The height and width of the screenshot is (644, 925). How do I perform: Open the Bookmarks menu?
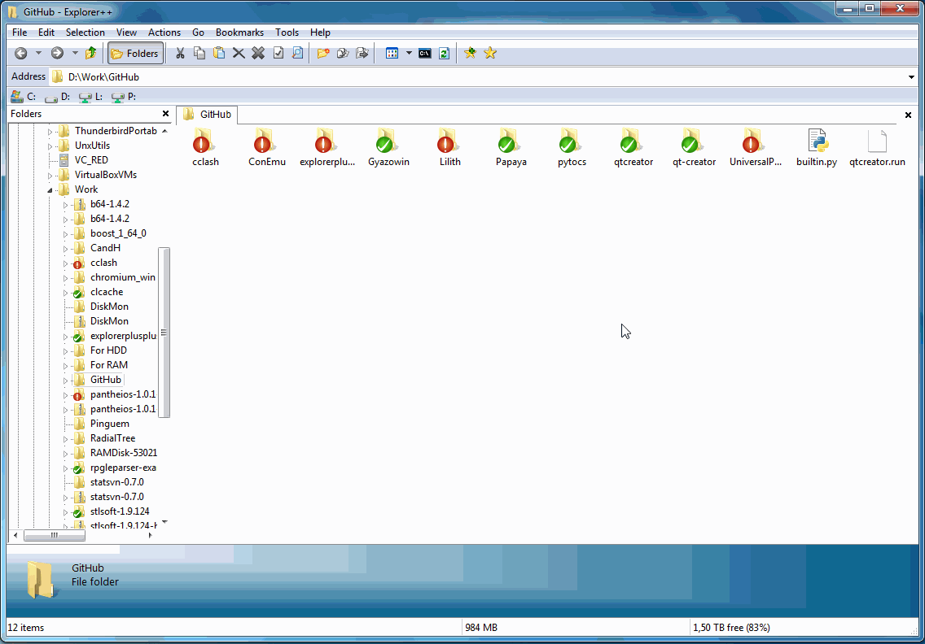point(239,33)
